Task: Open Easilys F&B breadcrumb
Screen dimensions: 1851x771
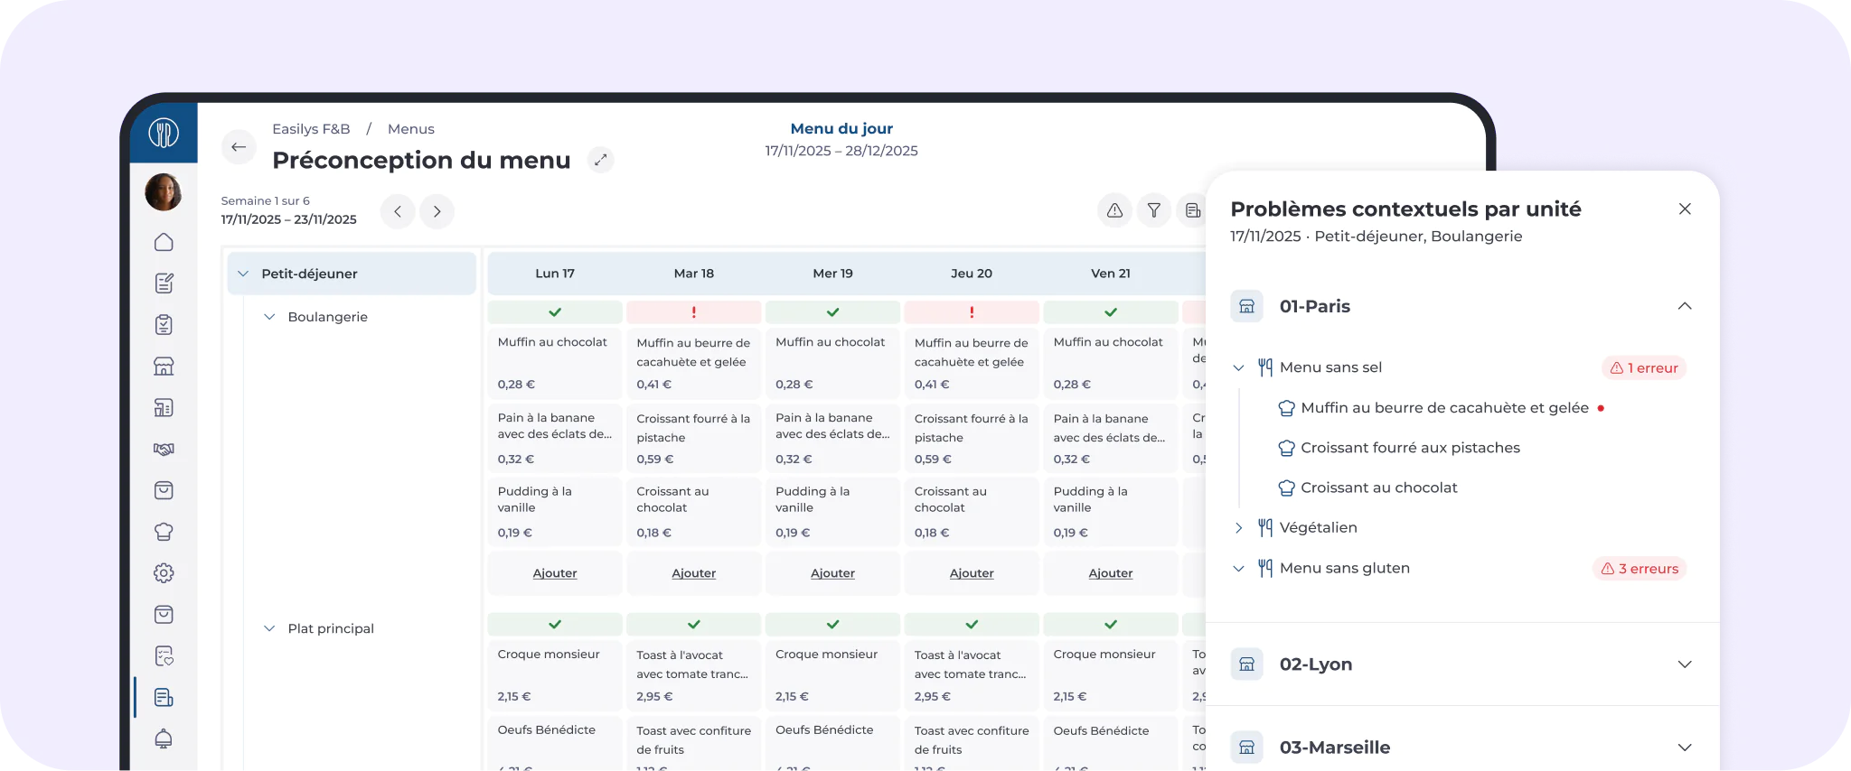Action: (x=311, y=129)
